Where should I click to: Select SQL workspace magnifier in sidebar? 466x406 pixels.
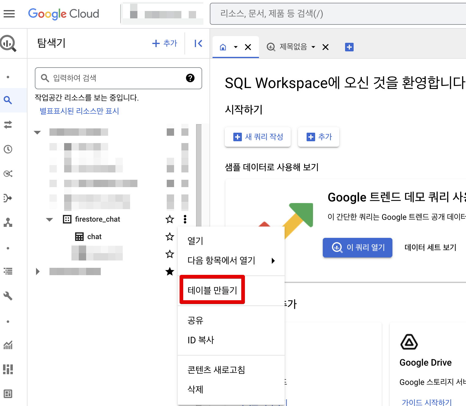(8, 100)
